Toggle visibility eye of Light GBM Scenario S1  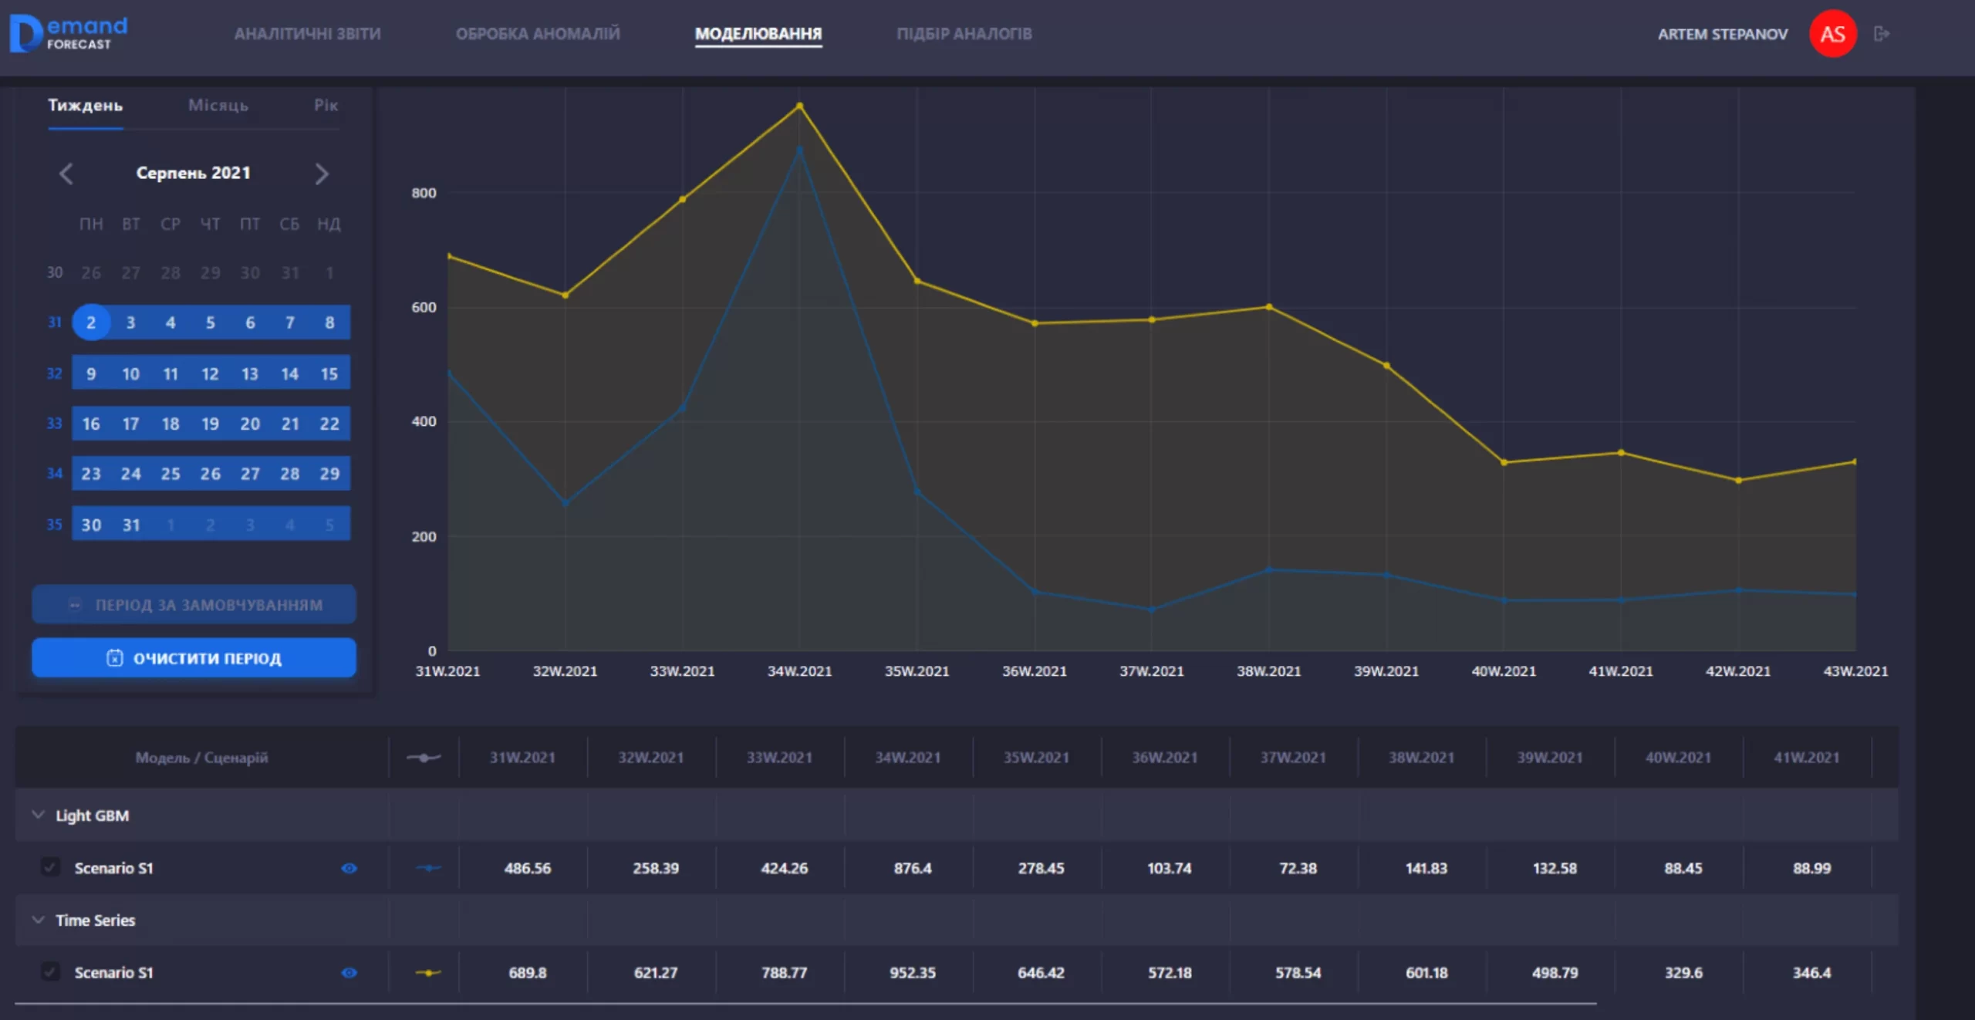[x=349, y=868]
